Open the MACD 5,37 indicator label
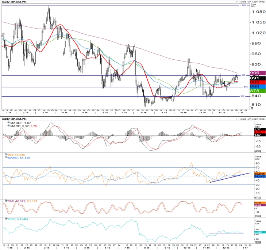This screenshot has height=250, width=266. tap(23, 126)
